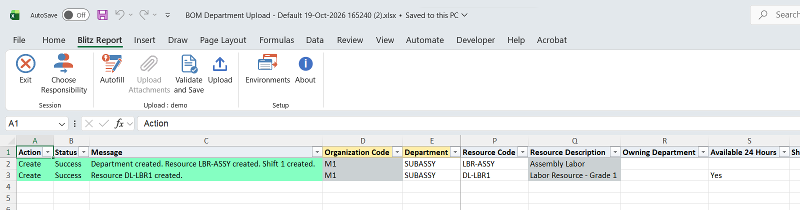This screenshot has height=210, width=800.
Task: Open the Draw tab
Action: click(x=177, y=40)
